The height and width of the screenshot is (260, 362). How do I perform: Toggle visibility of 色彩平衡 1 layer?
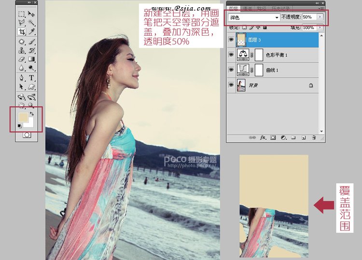[x=231, y=55]
